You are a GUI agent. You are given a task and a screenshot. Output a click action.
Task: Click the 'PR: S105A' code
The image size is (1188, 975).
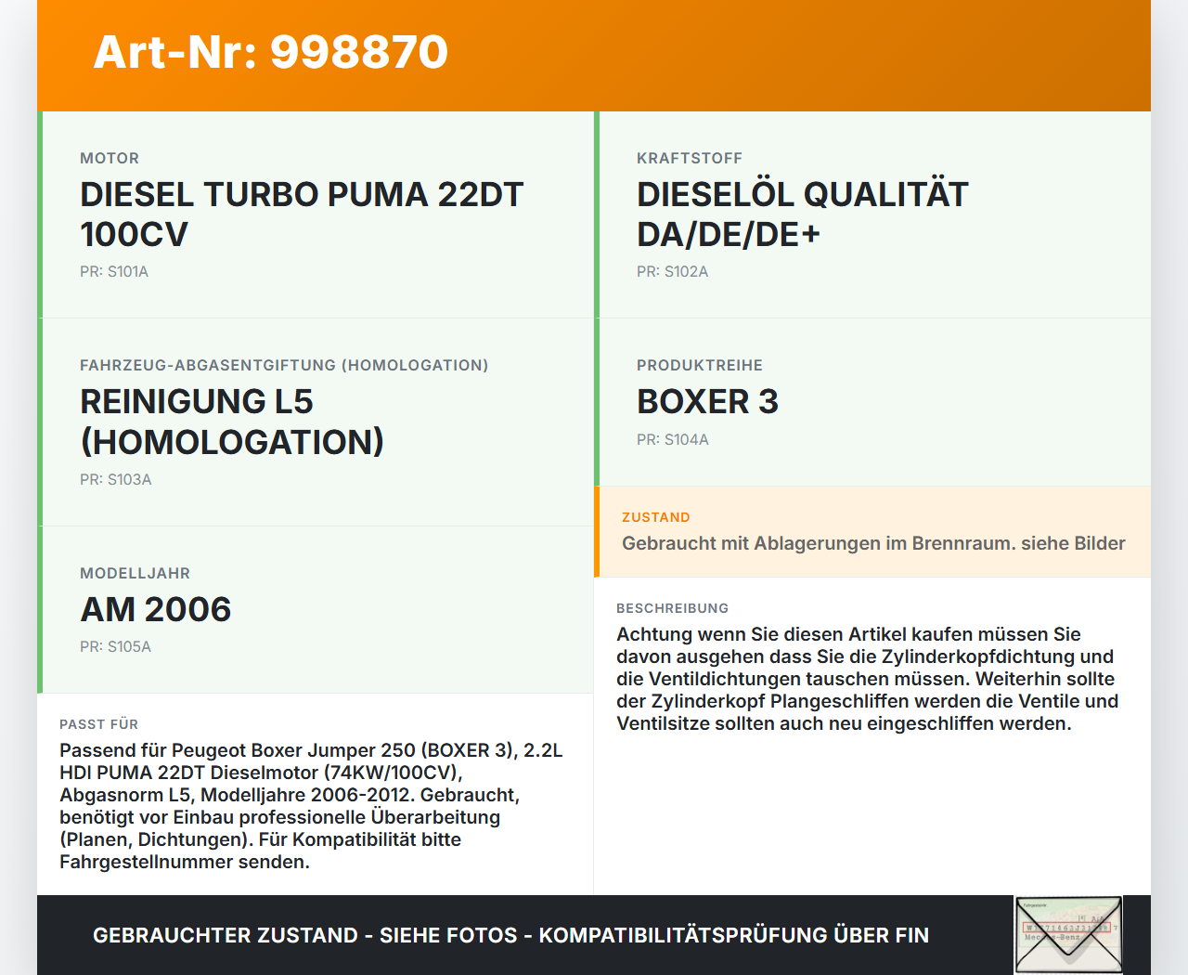[116, 647]
